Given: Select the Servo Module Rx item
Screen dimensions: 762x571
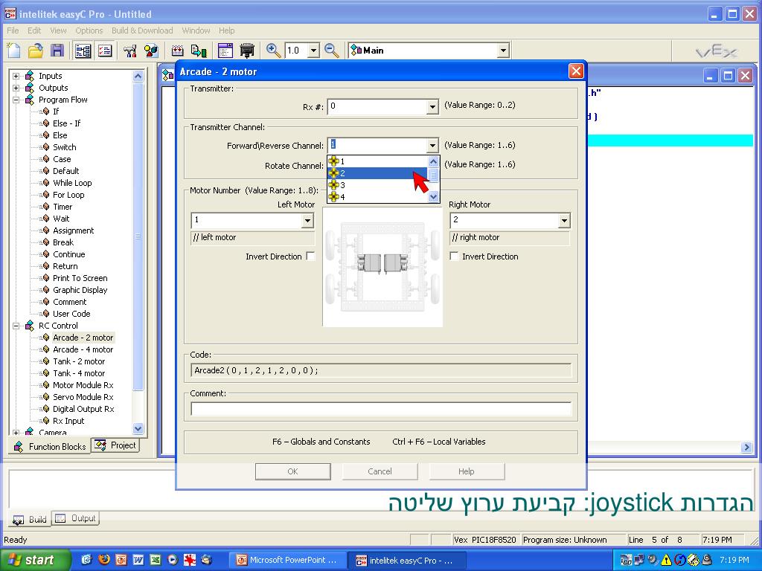Looking at the screenshot, I should (x=83, y=397).
